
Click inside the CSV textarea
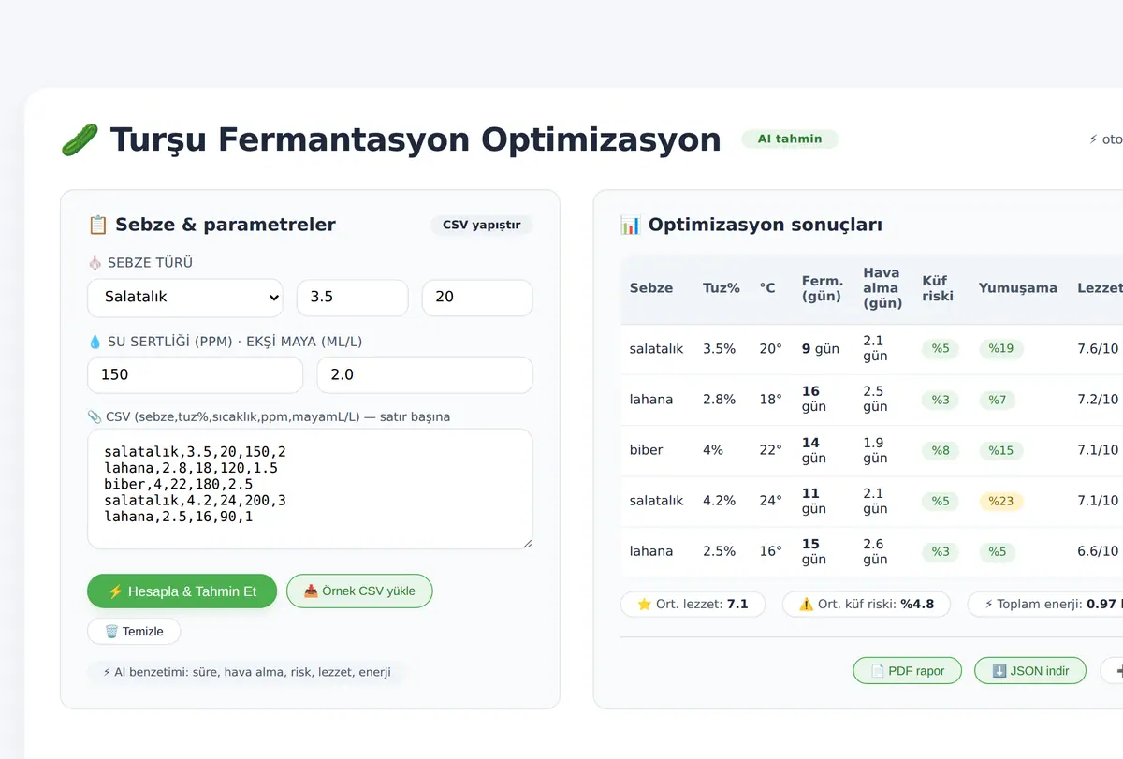click(x=310, y=489)
